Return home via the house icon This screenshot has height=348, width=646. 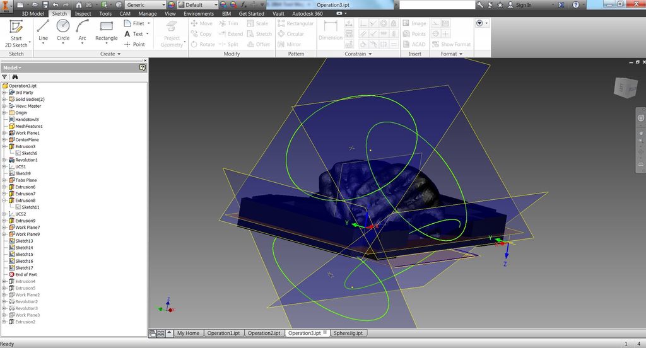click(x=79, y=5)
